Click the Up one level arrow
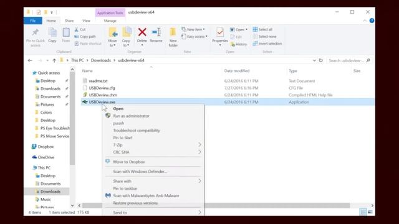This screenshot has width=399, height=224. click(x=54, y=60)
